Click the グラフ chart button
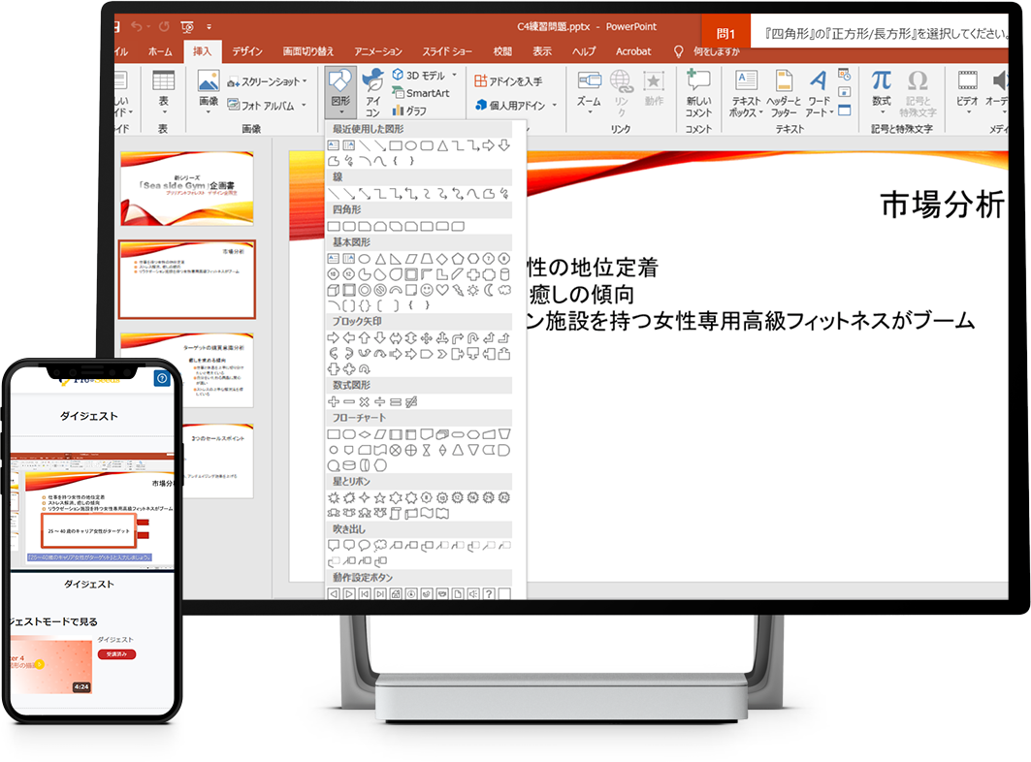1031x762 pixels. (409, 111)
